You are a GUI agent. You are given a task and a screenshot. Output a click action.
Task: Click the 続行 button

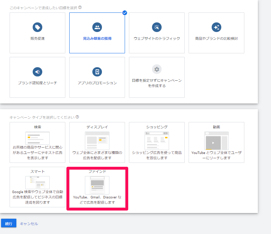[9, 223]
